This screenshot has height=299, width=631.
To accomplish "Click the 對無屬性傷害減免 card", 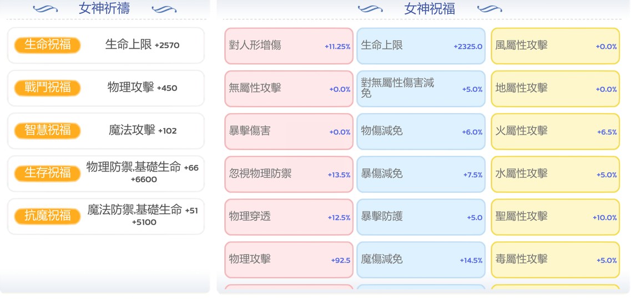I will click(x=421, y=89).
